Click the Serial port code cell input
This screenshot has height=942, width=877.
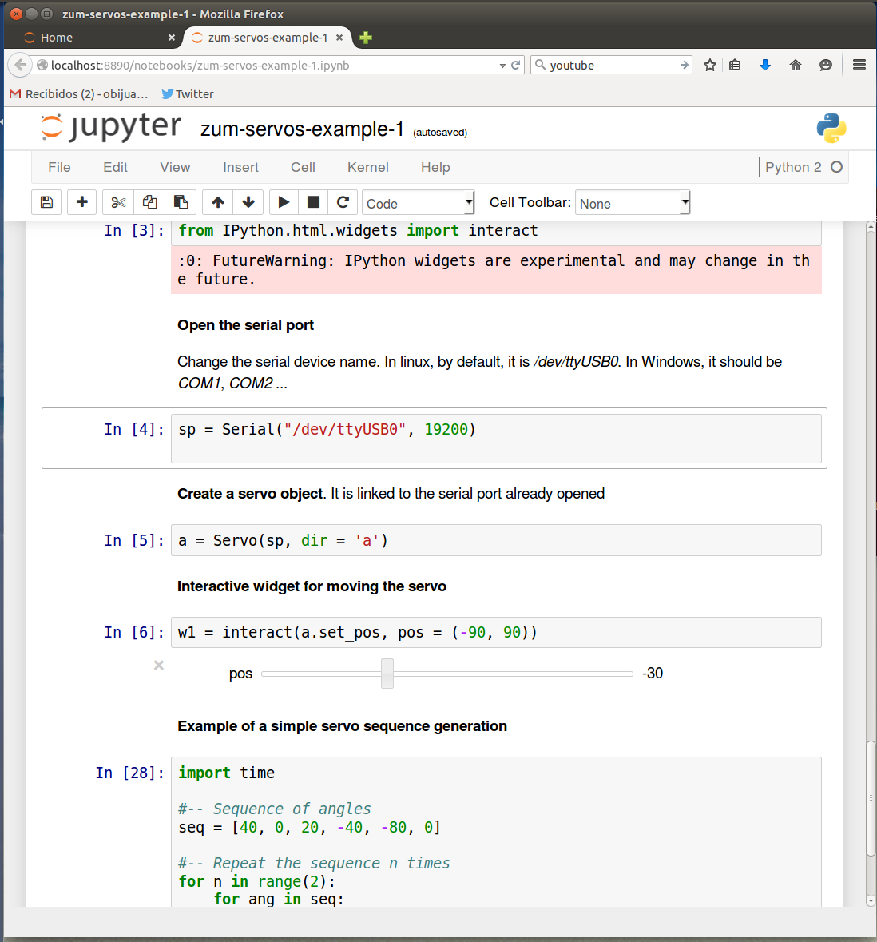click(x=495, y=438)
